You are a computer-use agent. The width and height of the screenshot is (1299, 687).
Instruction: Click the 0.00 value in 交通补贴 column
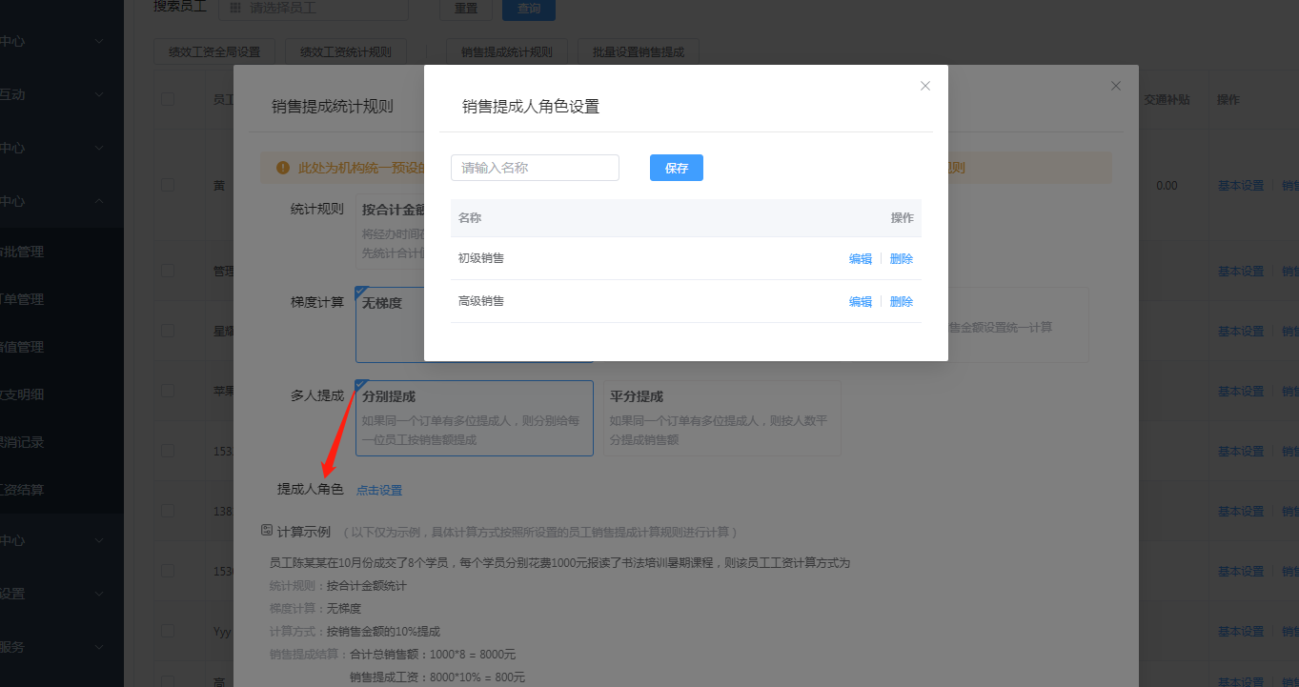[x=1167, y=186]
